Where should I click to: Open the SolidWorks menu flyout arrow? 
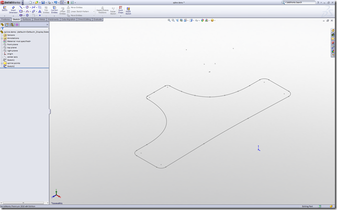[23, 3]
